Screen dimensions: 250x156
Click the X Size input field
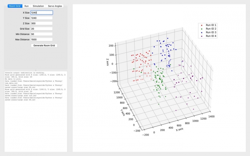tap(42, 12)
